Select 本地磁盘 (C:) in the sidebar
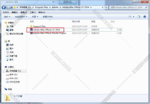The height and width of the screenshot is (104, 150). 15,71
